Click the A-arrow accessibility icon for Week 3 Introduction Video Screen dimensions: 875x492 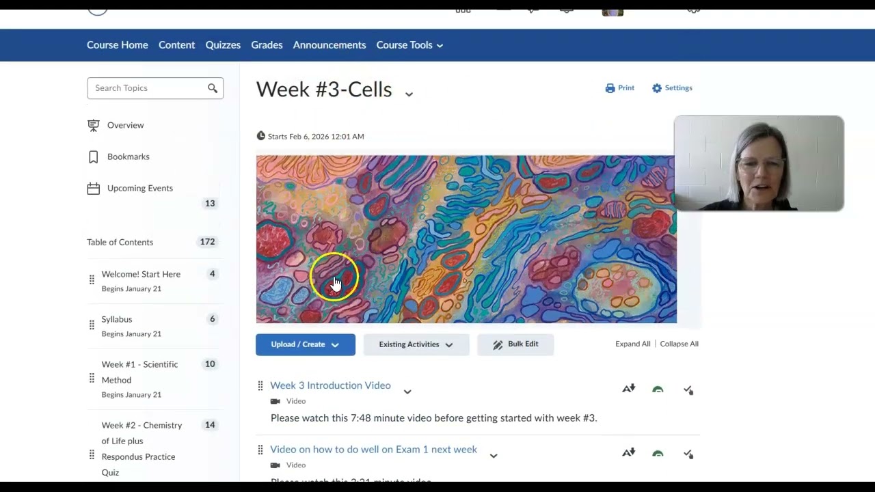[629, 389]
